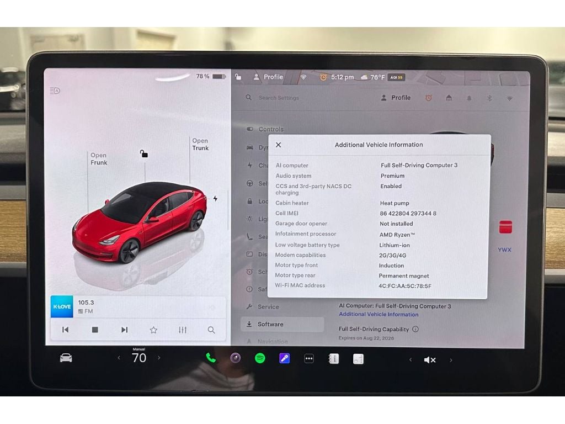Tap the Bluetooth icon in settings header
Screen dimensions: 565x424
coord(489,98)
